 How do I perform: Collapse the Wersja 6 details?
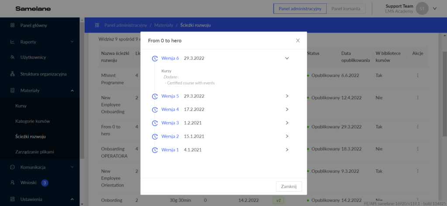287,58
